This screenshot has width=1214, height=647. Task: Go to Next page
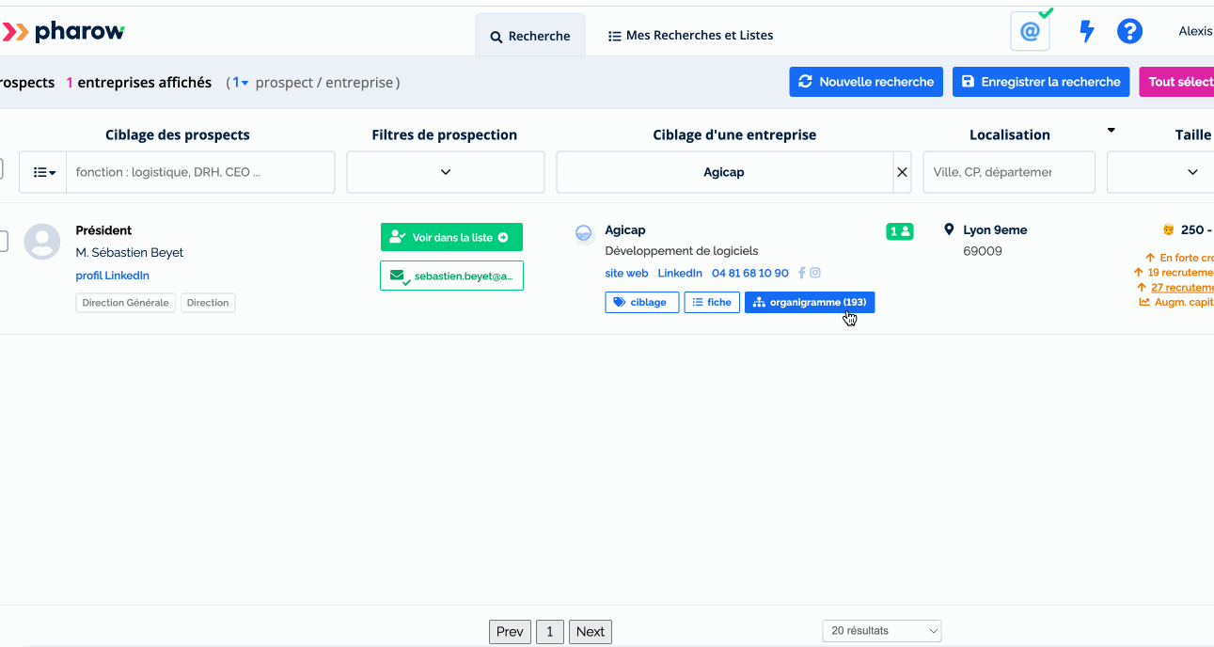click(x=591, y=632)
